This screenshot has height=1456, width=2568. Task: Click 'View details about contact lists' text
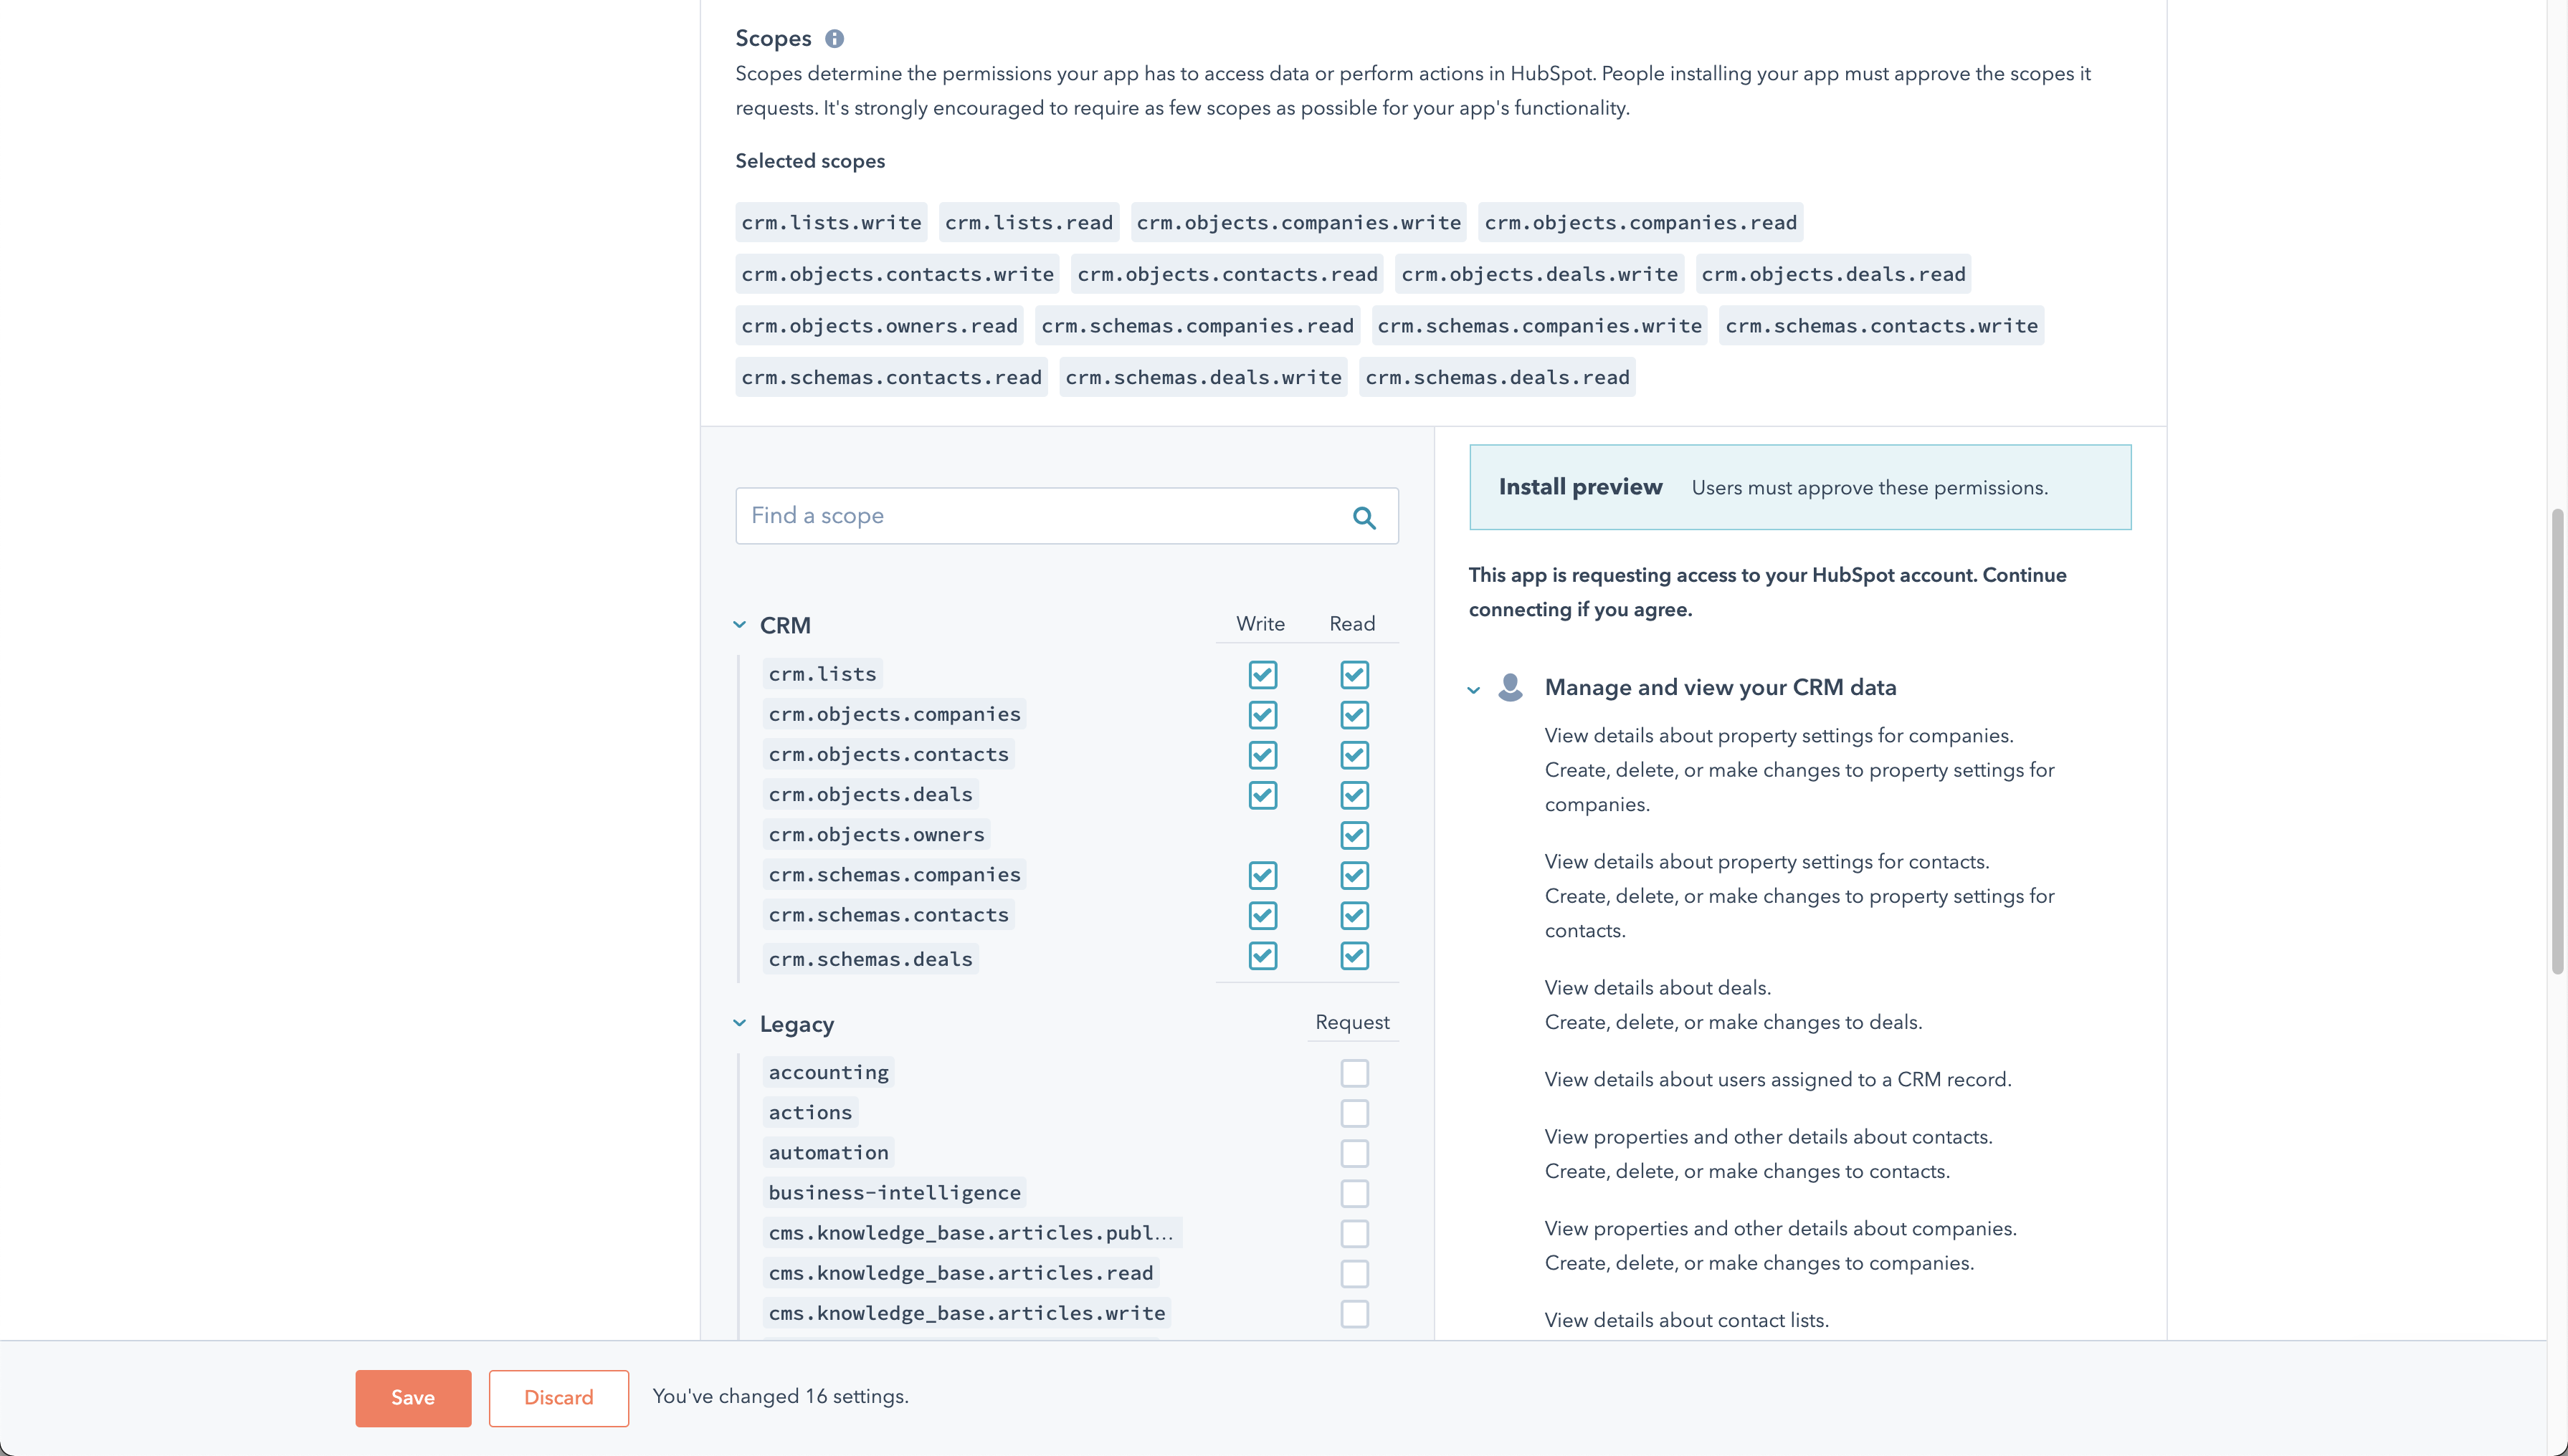1687,1320
